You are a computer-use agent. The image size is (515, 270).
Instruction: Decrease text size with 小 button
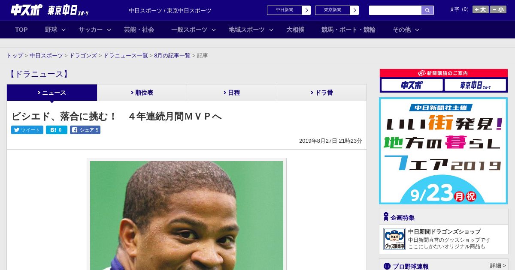498,9
